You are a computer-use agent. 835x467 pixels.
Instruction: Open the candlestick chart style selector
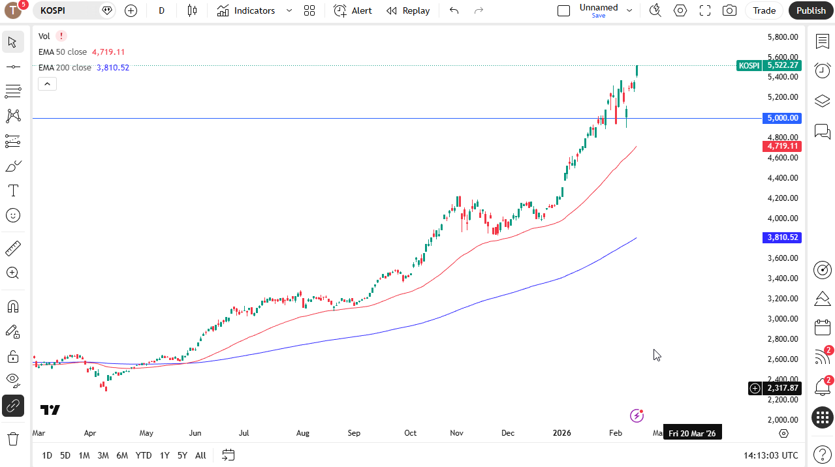tap(192, 10)
